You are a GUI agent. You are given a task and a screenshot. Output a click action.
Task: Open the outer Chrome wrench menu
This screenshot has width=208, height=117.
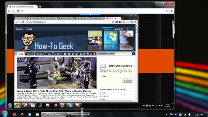[171, 11]
